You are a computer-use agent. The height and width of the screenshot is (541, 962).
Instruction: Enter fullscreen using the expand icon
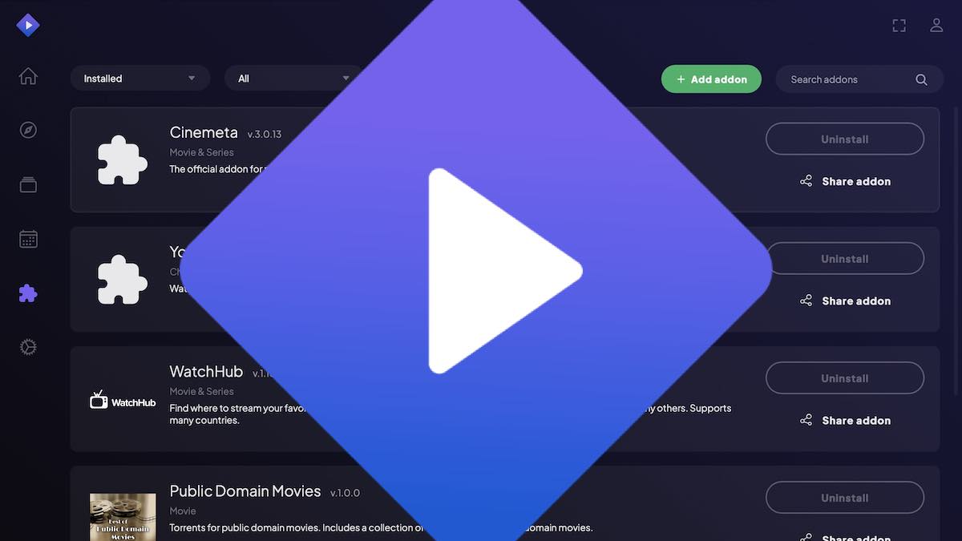click(x=899, y=25)
